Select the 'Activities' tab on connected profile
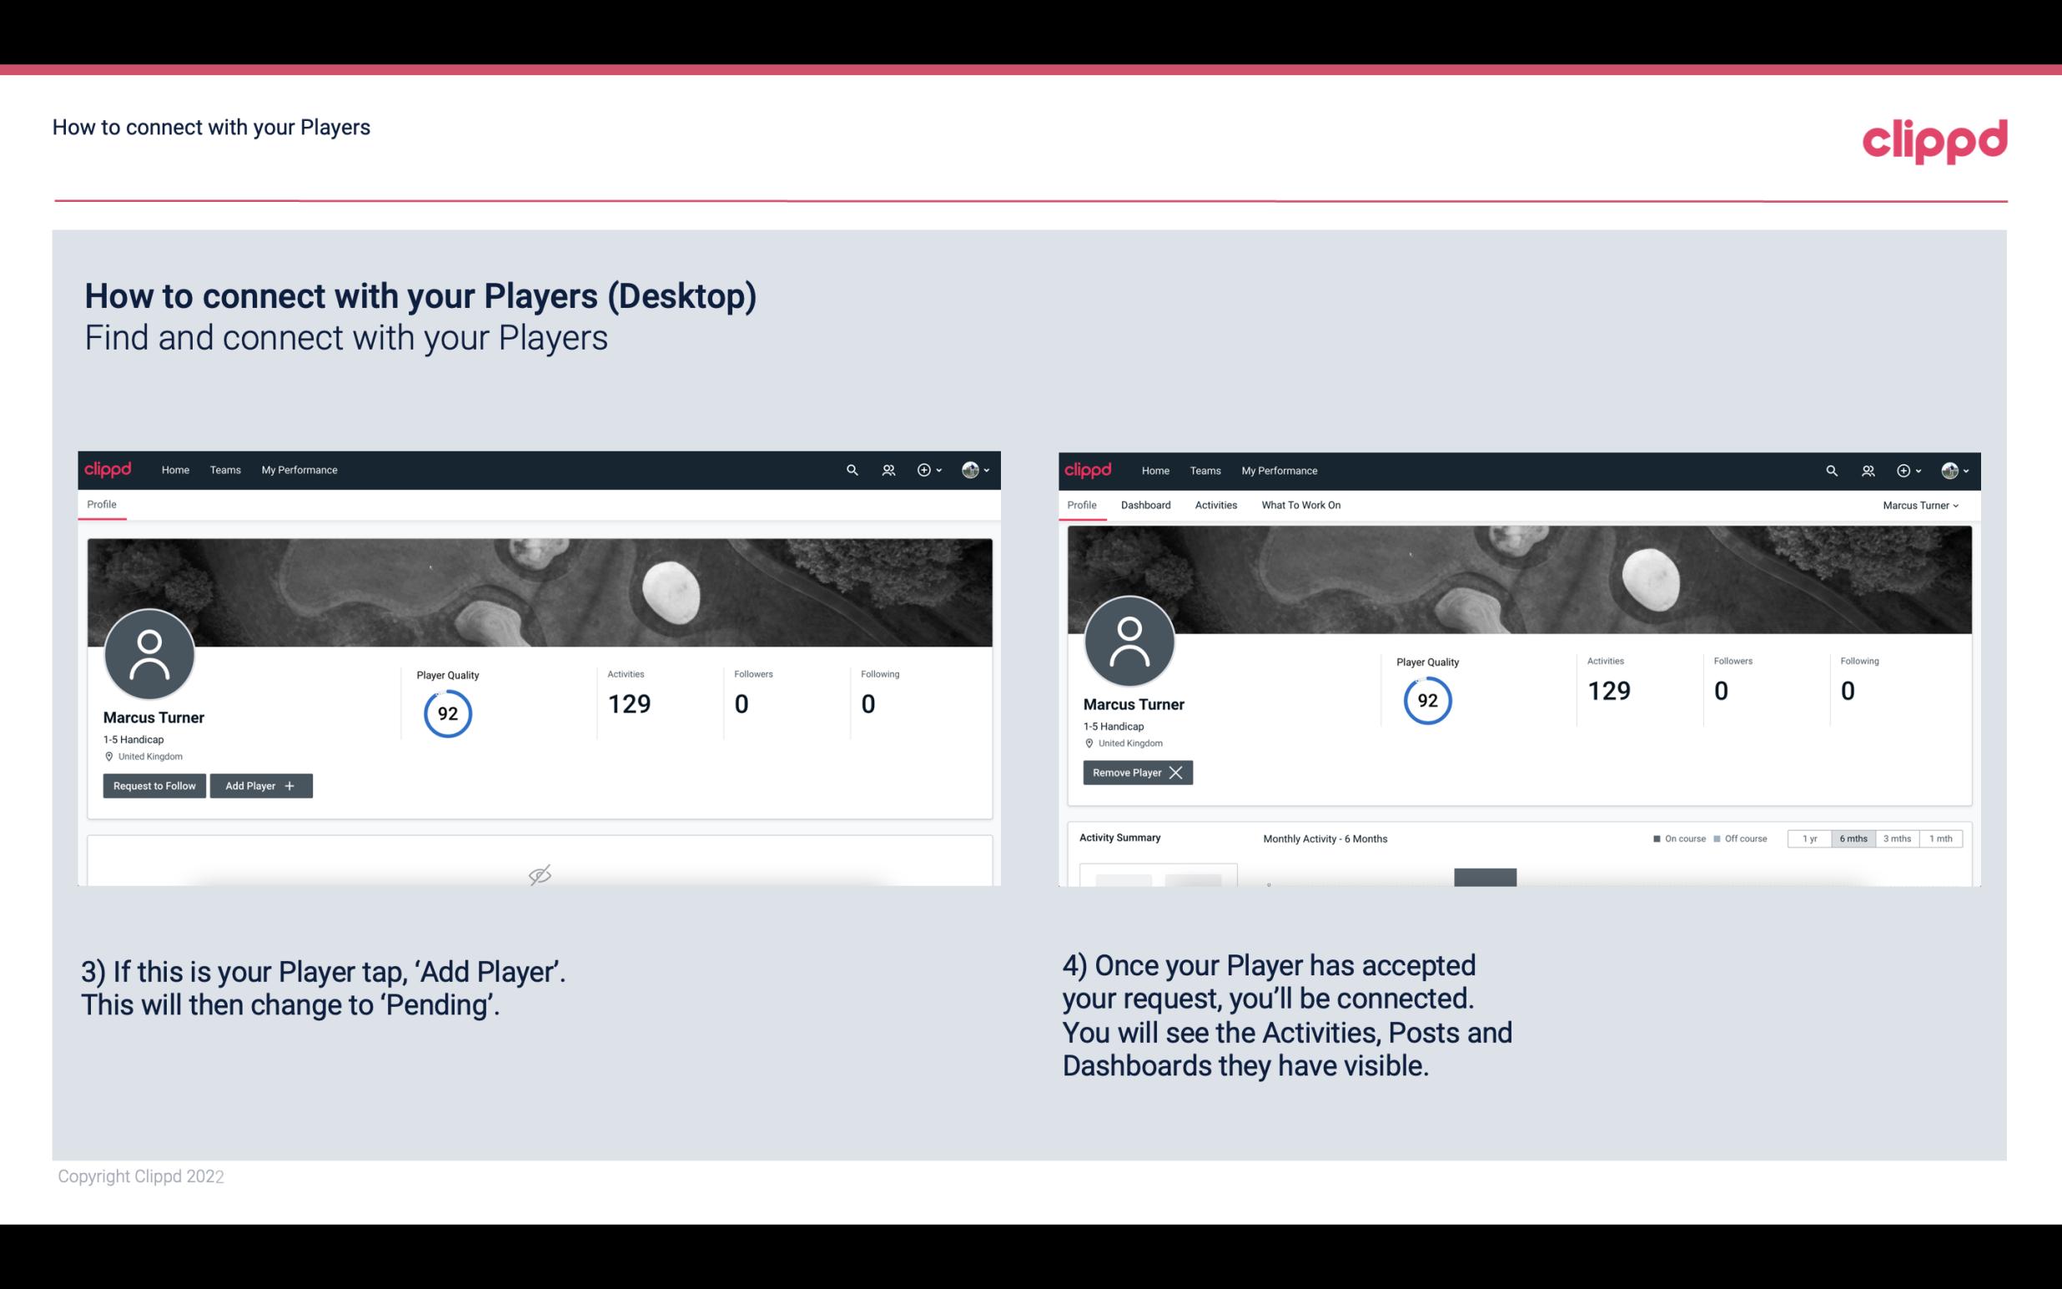Viewport: 2062px width, 1289px height. click(x=1216, y=505)
